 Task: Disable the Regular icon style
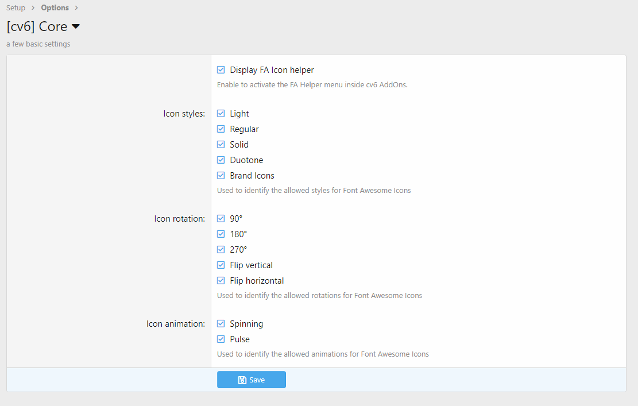tap(221, 129)
